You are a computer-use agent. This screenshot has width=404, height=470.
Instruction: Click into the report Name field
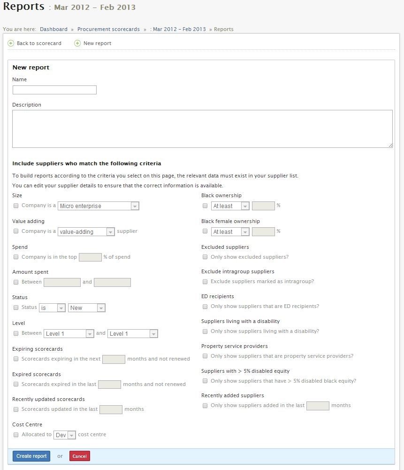(54, 90)
